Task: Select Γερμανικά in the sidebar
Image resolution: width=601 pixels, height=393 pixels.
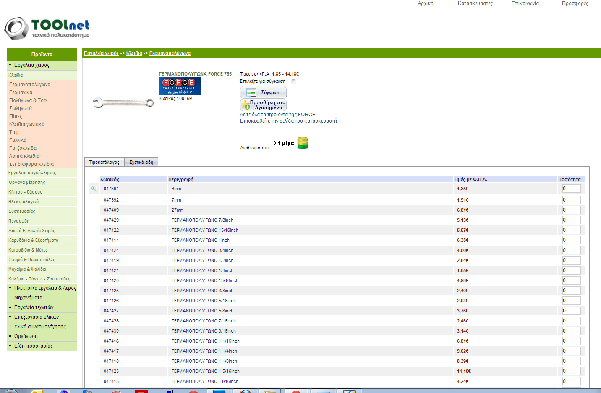Action: (21, 92)
